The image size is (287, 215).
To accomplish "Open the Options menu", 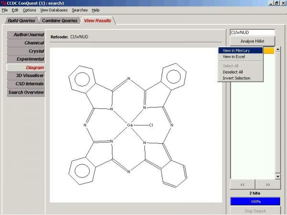I will point(29,10).
